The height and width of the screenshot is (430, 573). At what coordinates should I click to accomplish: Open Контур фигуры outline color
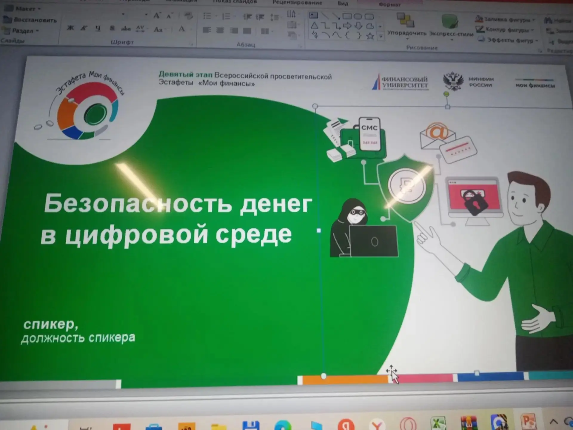click(505, 30)
